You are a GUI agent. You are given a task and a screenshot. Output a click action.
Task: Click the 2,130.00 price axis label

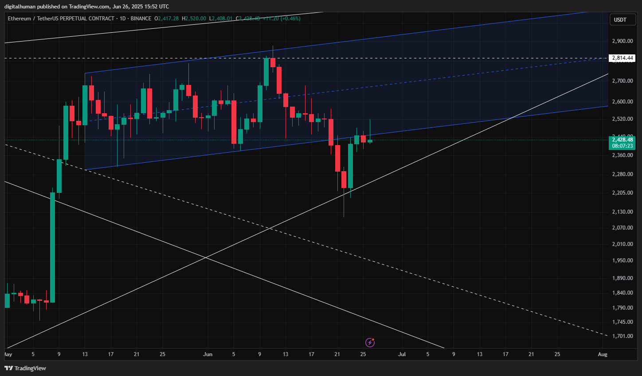tap(622, 212)
